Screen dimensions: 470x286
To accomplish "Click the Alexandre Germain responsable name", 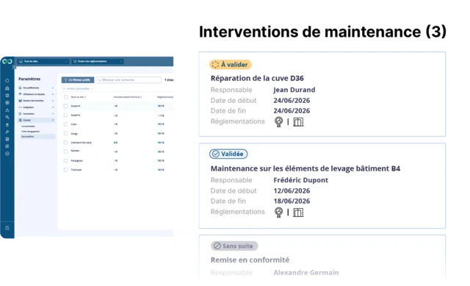I will (x=306, y=273).
